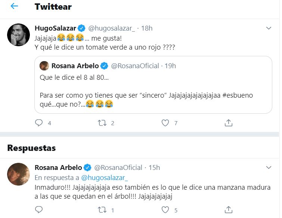The height and width of the screenshot is (218, 282).
Task: Like Hugo Salazar's tweet
Action: (x=165, y=123)
